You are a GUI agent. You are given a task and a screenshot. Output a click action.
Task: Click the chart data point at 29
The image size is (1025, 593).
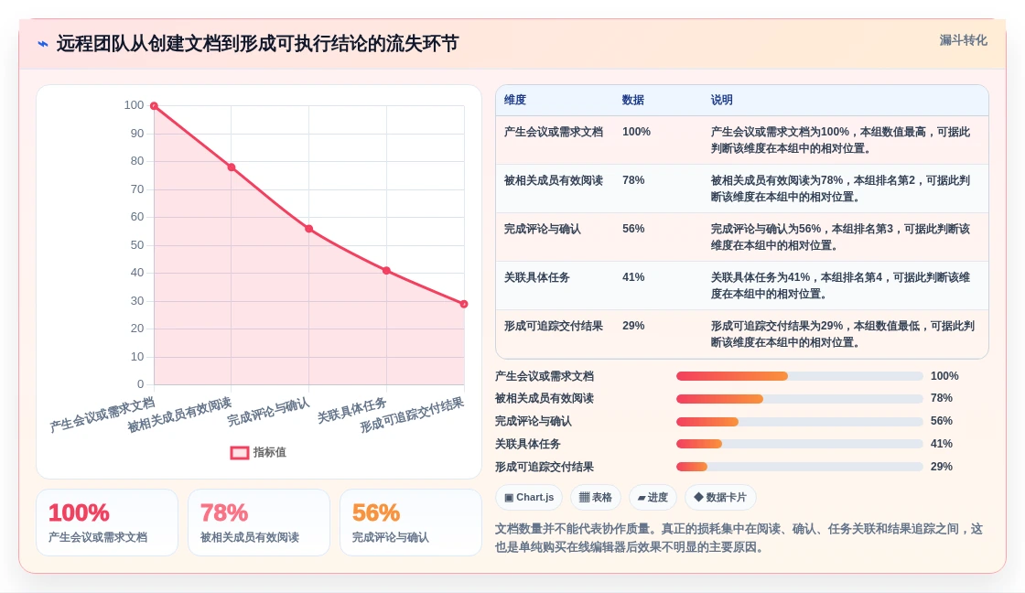pos(464,304)
